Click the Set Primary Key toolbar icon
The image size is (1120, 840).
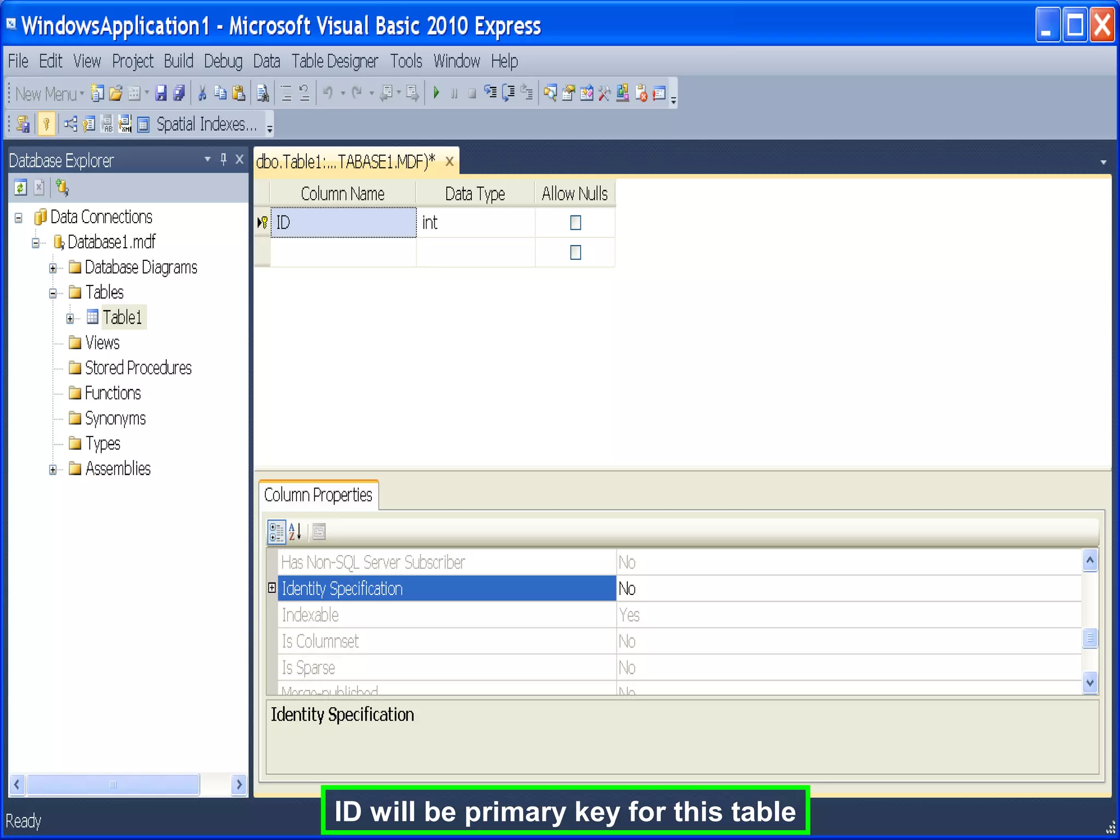click(x=46, y=125)
